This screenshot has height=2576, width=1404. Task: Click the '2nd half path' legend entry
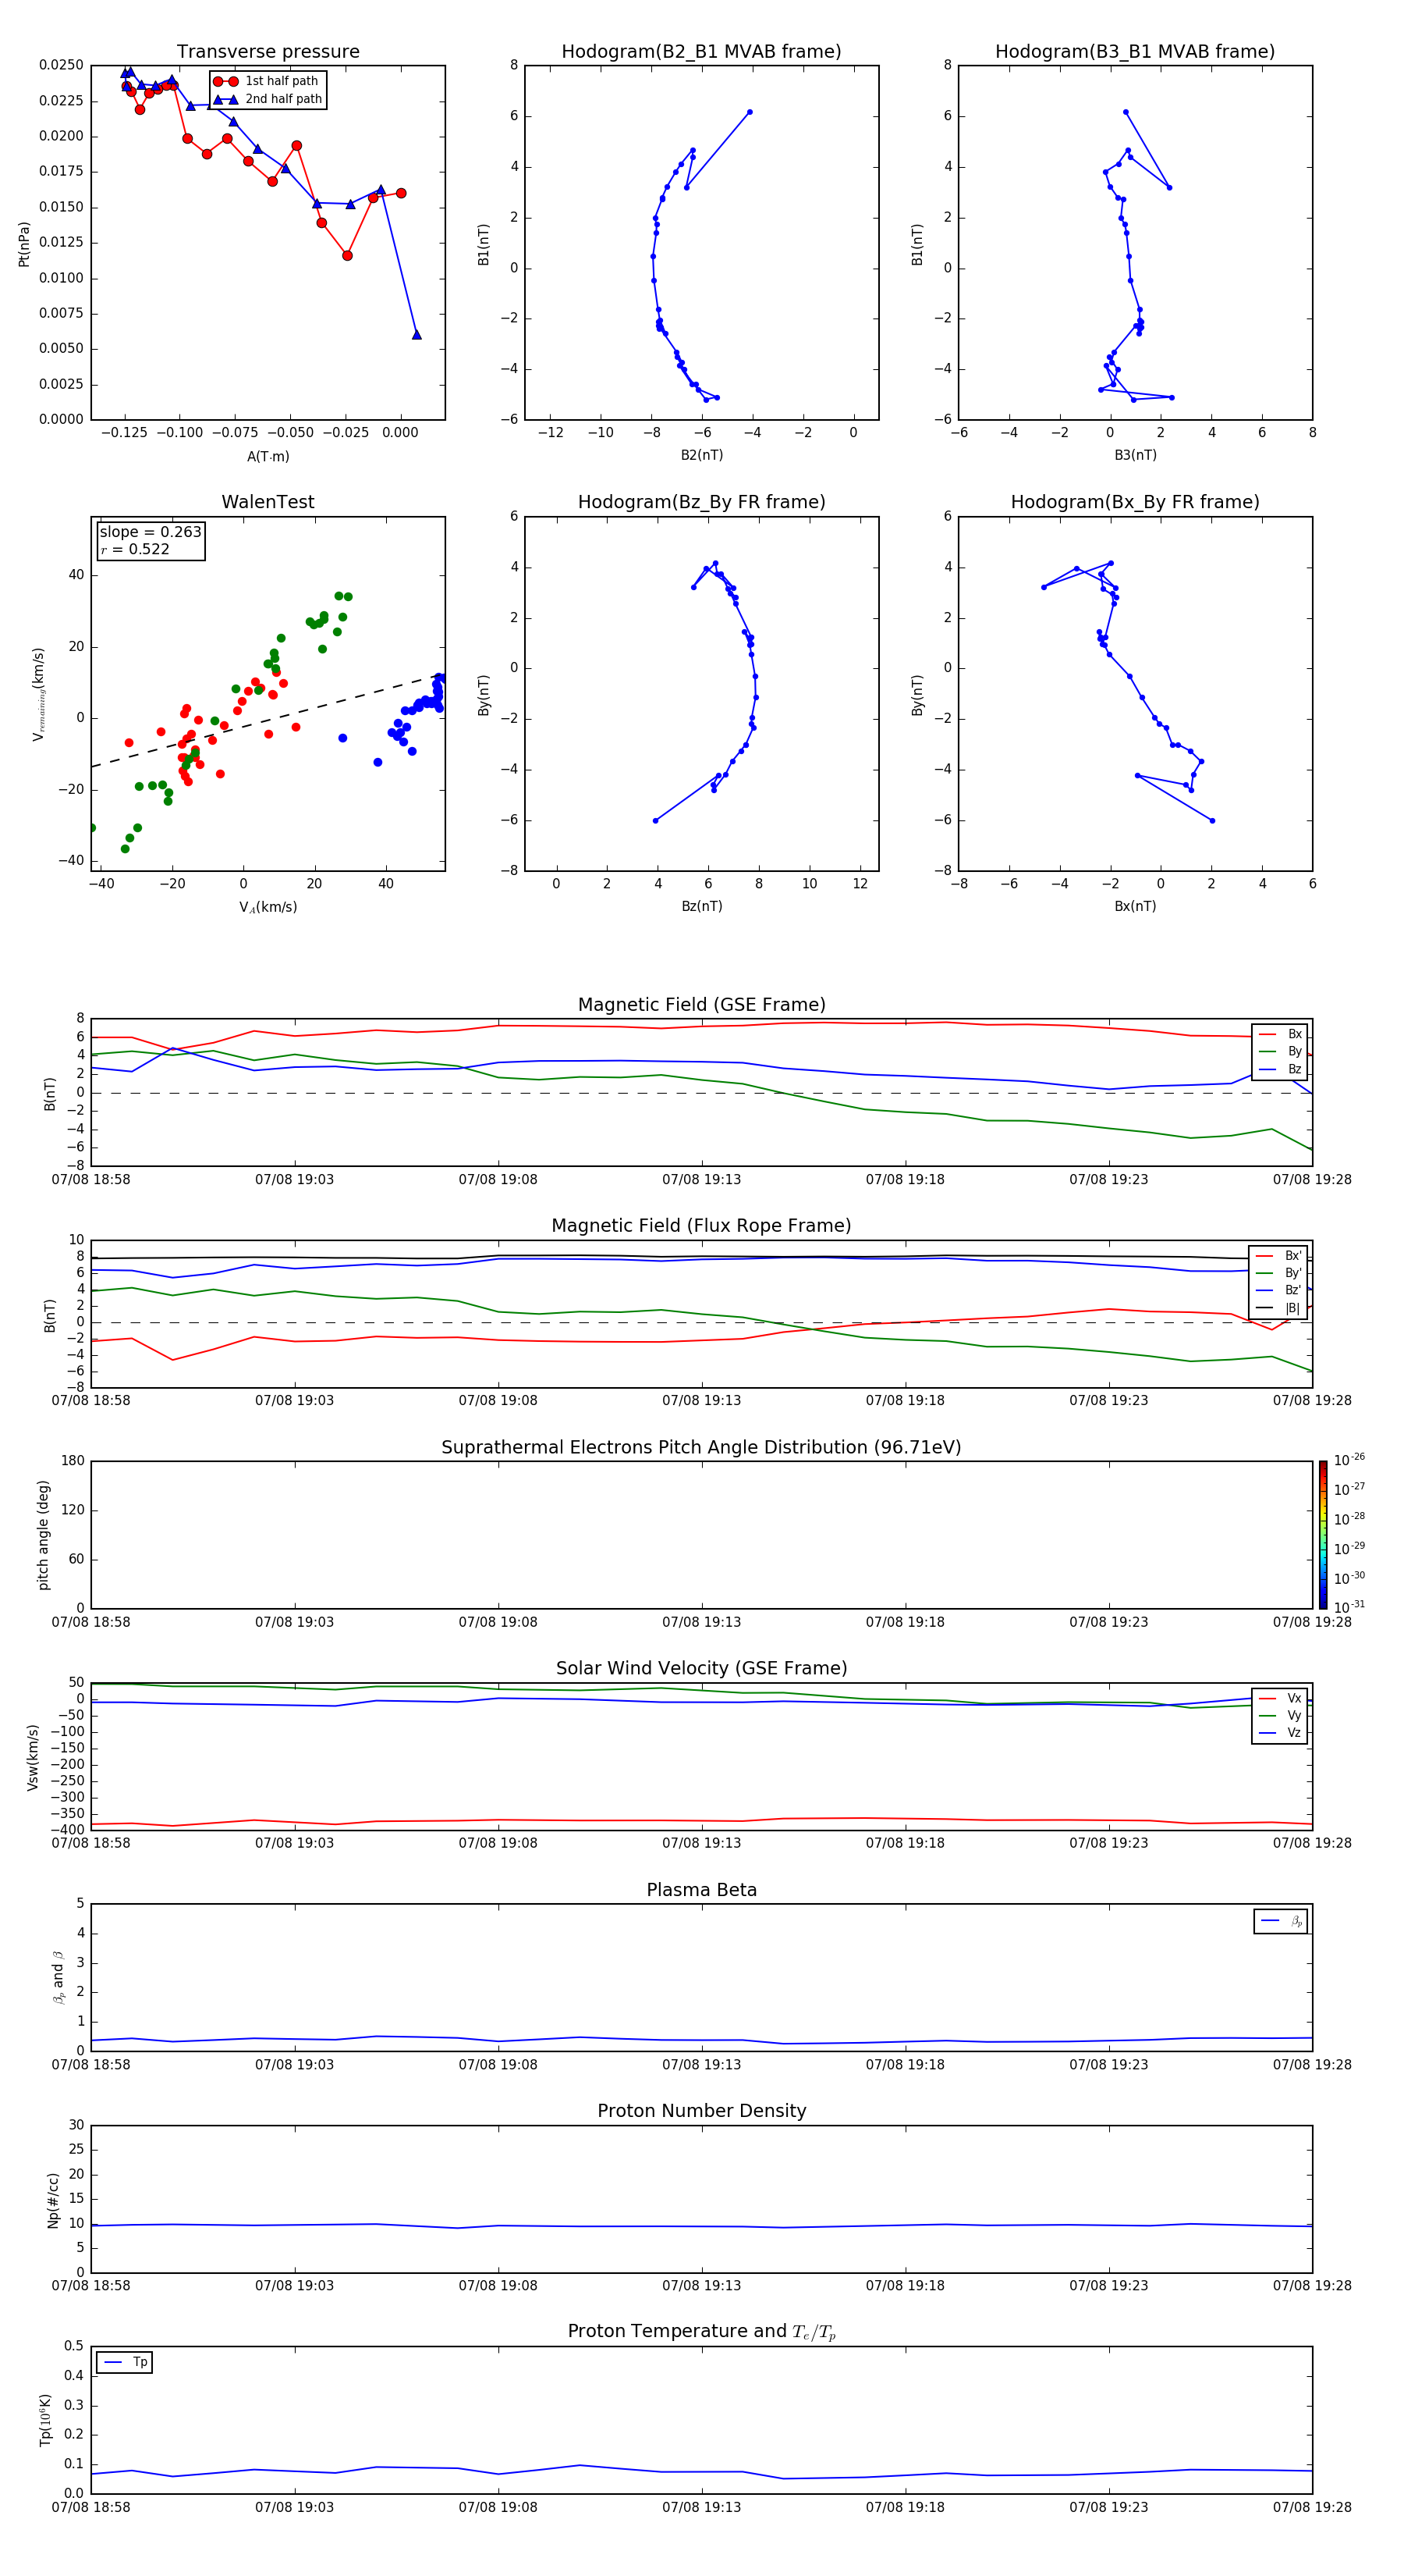coord(269,99)
